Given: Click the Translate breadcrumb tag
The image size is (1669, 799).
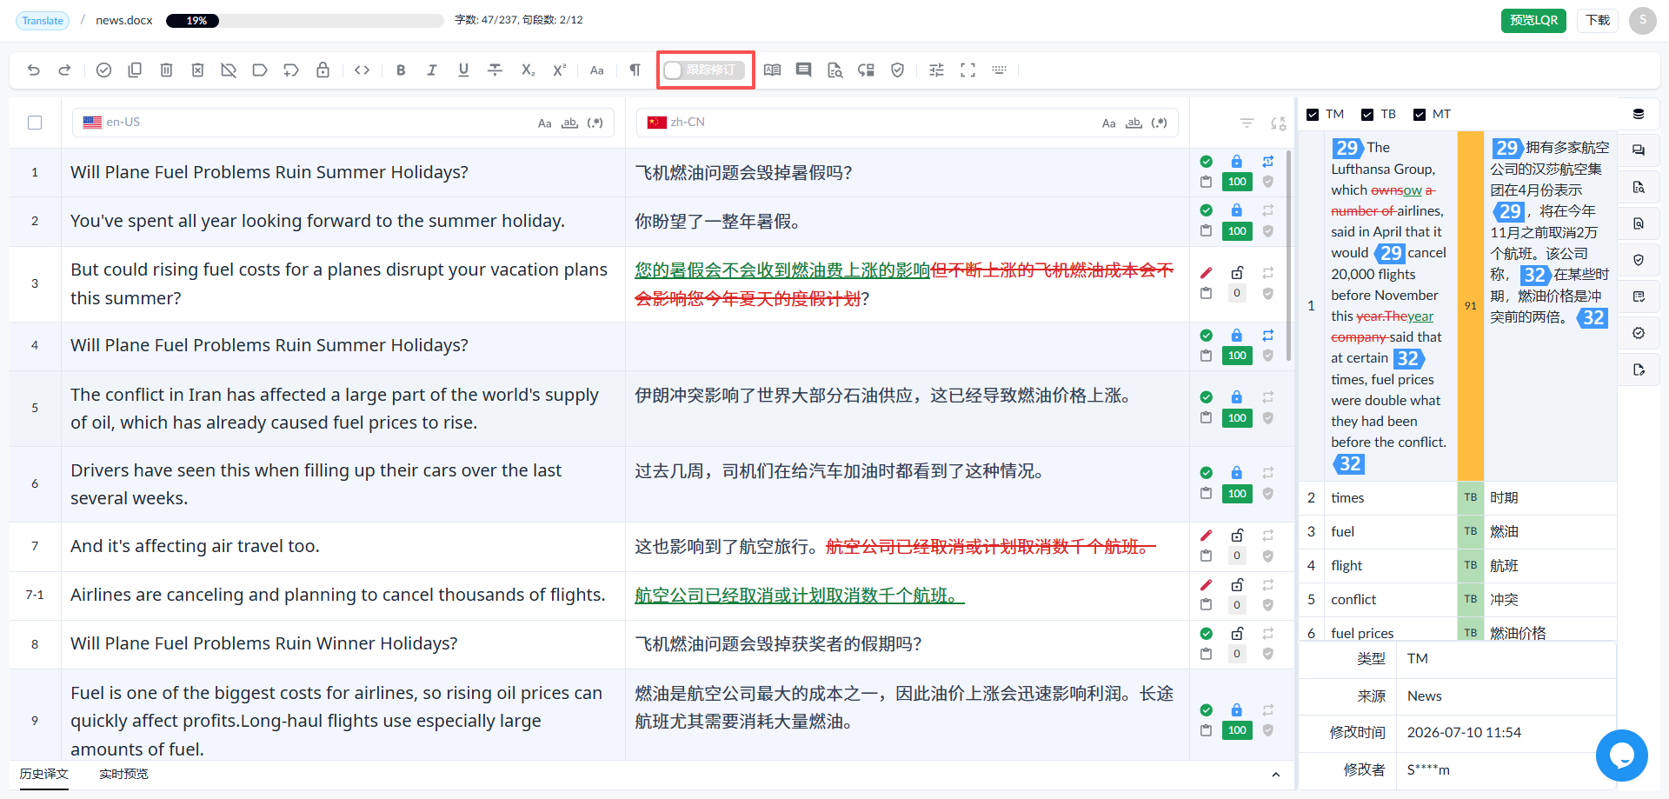Looking at the screenshot, I should [43, 20].
